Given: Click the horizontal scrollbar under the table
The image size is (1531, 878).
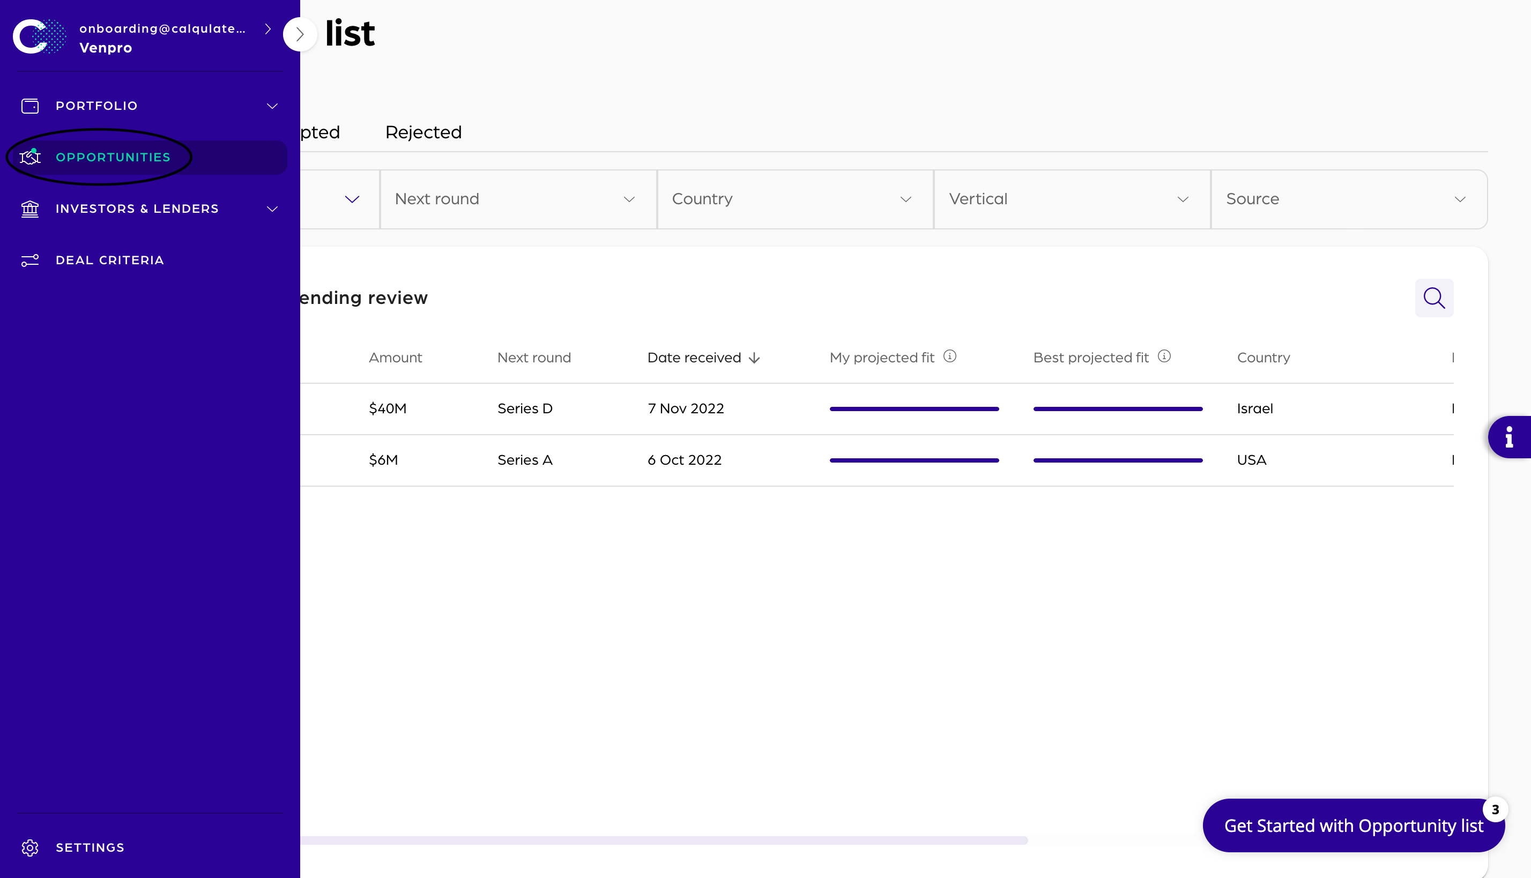Looking at the screenshot, I should pyautogui.click(x=663, y=840).
